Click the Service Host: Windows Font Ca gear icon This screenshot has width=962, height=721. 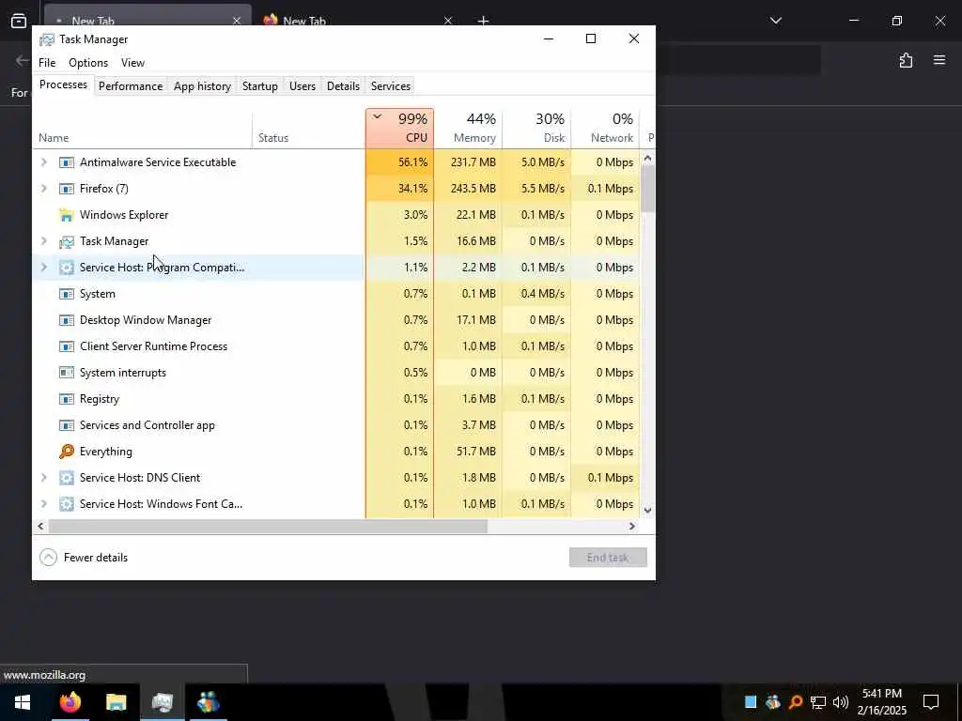click(67, 504)
